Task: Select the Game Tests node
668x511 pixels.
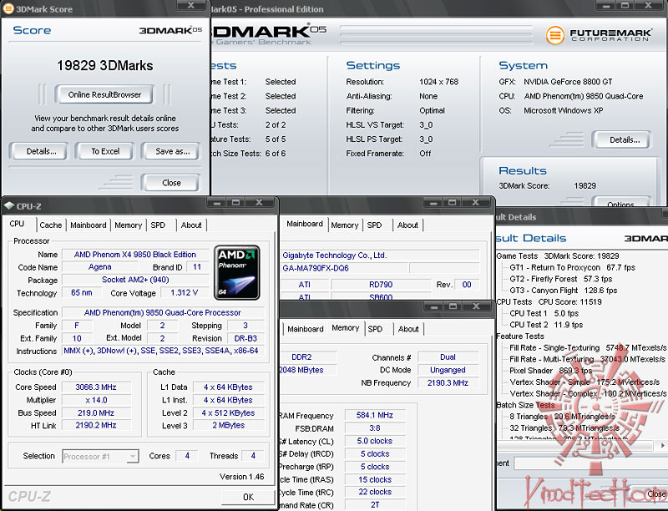Action: click(558, 256)
